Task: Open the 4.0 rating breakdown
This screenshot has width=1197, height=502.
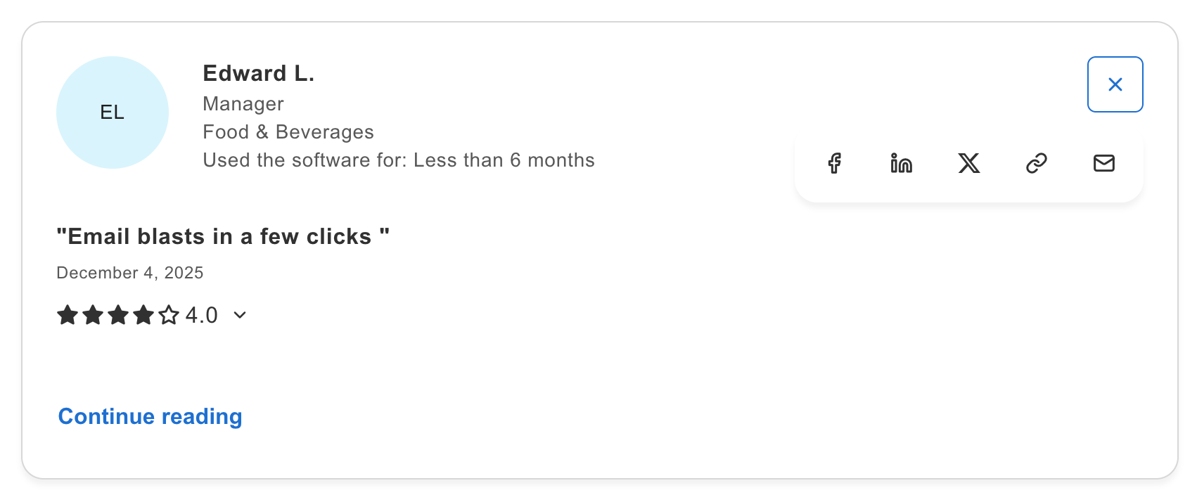Action: click(x=202, y=315)
